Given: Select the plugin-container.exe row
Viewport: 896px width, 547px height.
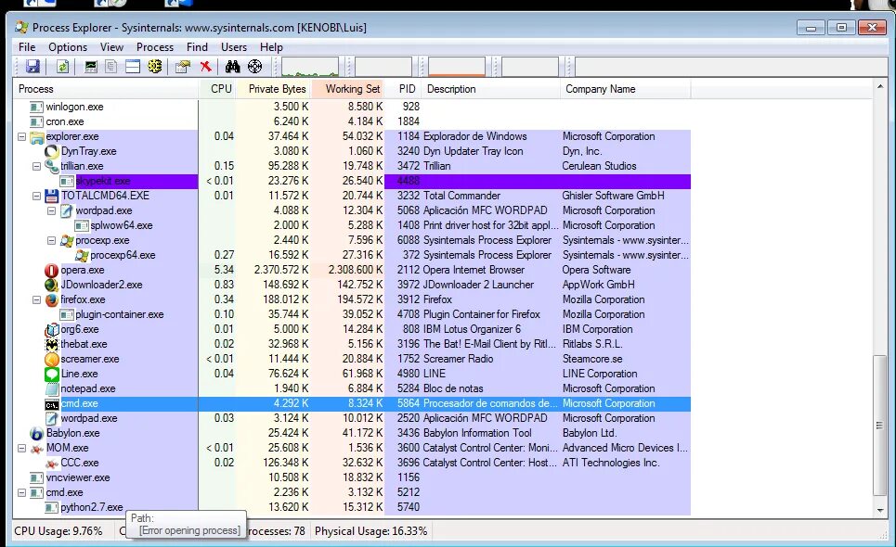Looking at the screenshot, I should point(351,314).
